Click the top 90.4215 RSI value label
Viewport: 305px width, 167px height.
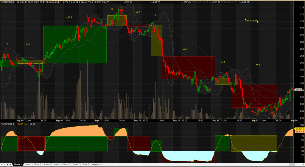(x=300, y=129)
